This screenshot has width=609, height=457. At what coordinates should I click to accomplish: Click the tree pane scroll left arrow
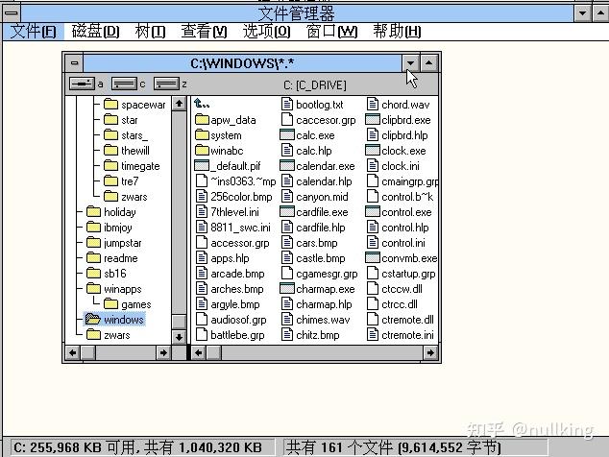(x=73, y=352)
